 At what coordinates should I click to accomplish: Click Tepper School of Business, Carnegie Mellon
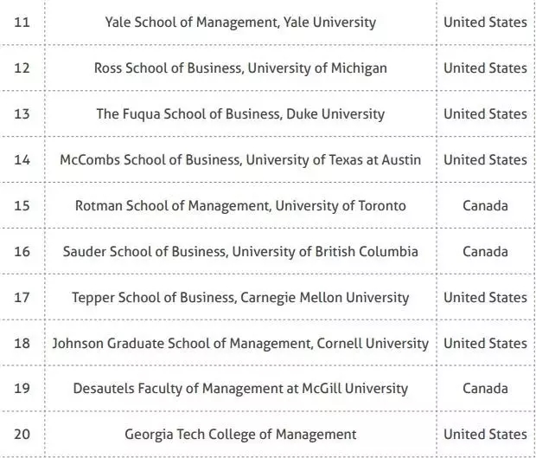240,298
